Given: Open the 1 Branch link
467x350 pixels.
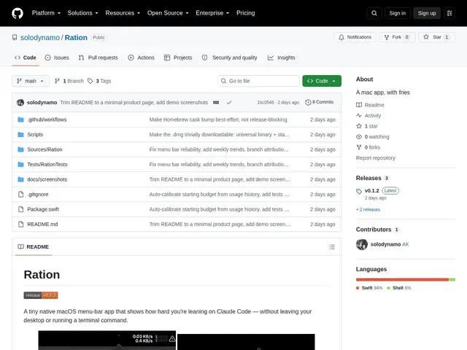Looking at the screenshot, I should (x=69, y=81).
